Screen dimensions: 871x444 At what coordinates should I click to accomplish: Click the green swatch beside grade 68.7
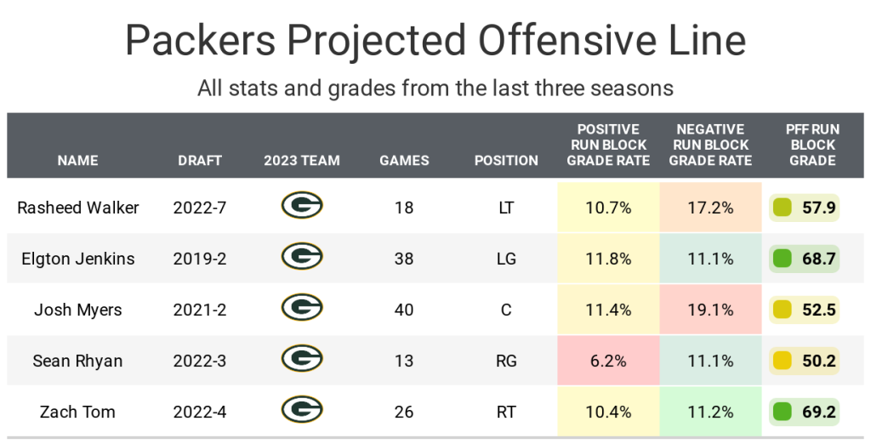coord(783,259)
